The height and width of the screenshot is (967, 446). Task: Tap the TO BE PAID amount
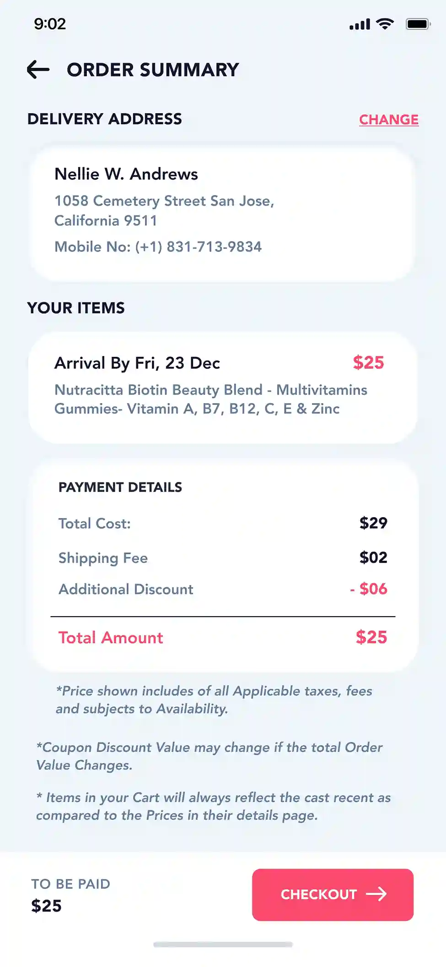[x=46, y=906]
